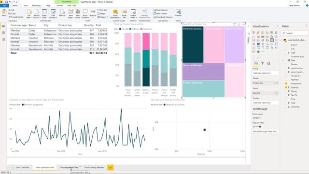Viewport: 309px width, 174px height.
Task: Open the Shapes dropdown
Action: point(102,17)
